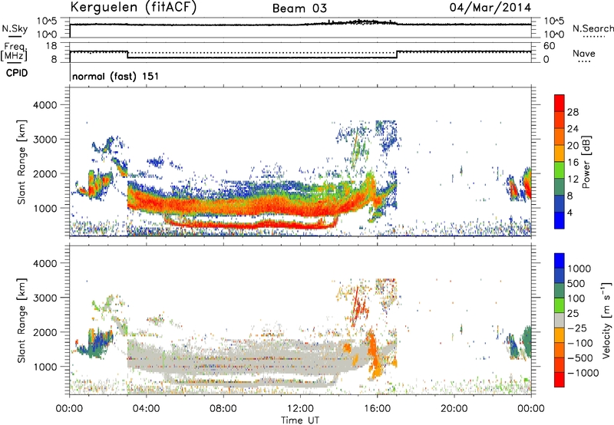Click the '08:00' time axis tick
614x425 pixels.
[x=223, y=409]
